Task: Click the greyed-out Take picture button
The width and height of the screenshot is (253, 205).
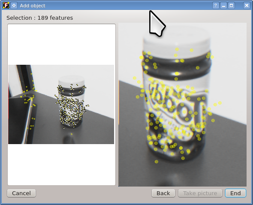Action: pos(200,193)
